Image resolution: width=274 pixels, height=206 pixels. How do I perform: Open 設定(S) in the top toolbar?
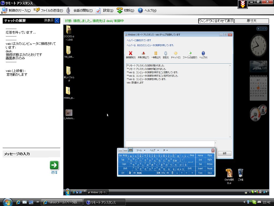pyautogui.click(x=105, y=10)
